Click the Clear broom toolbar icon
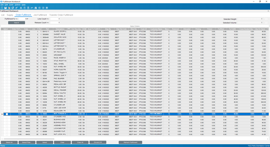Screen dimensions: 270x147 [x=16, y=8]
